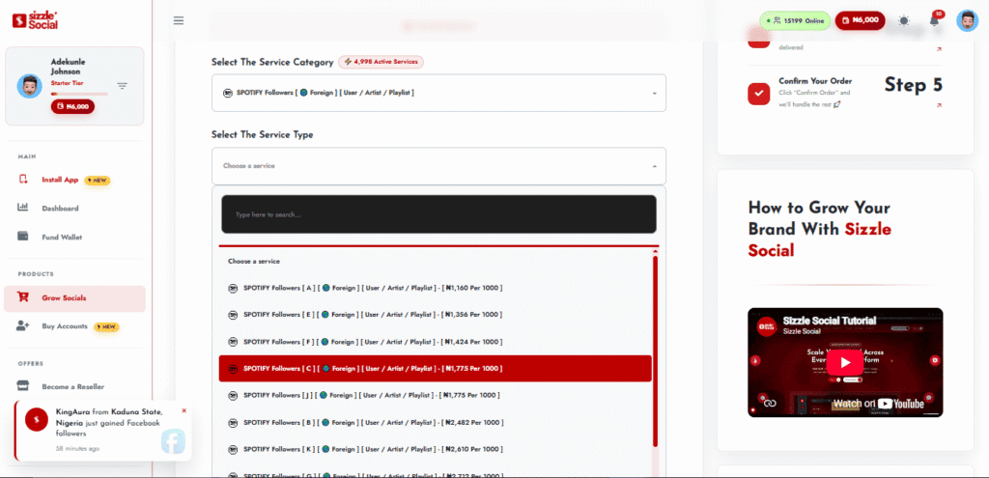The height and width of the screenshot is (478, 989).
Task: Open the Service Category dropdown
Action: coord(439,93)
